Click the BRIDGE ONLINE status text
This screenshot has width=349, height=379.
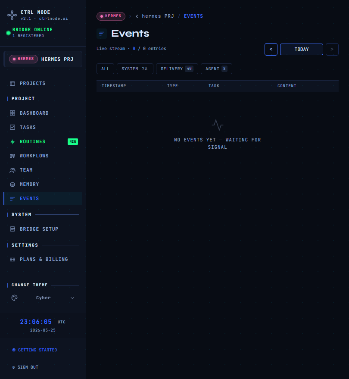coord(32,30)
